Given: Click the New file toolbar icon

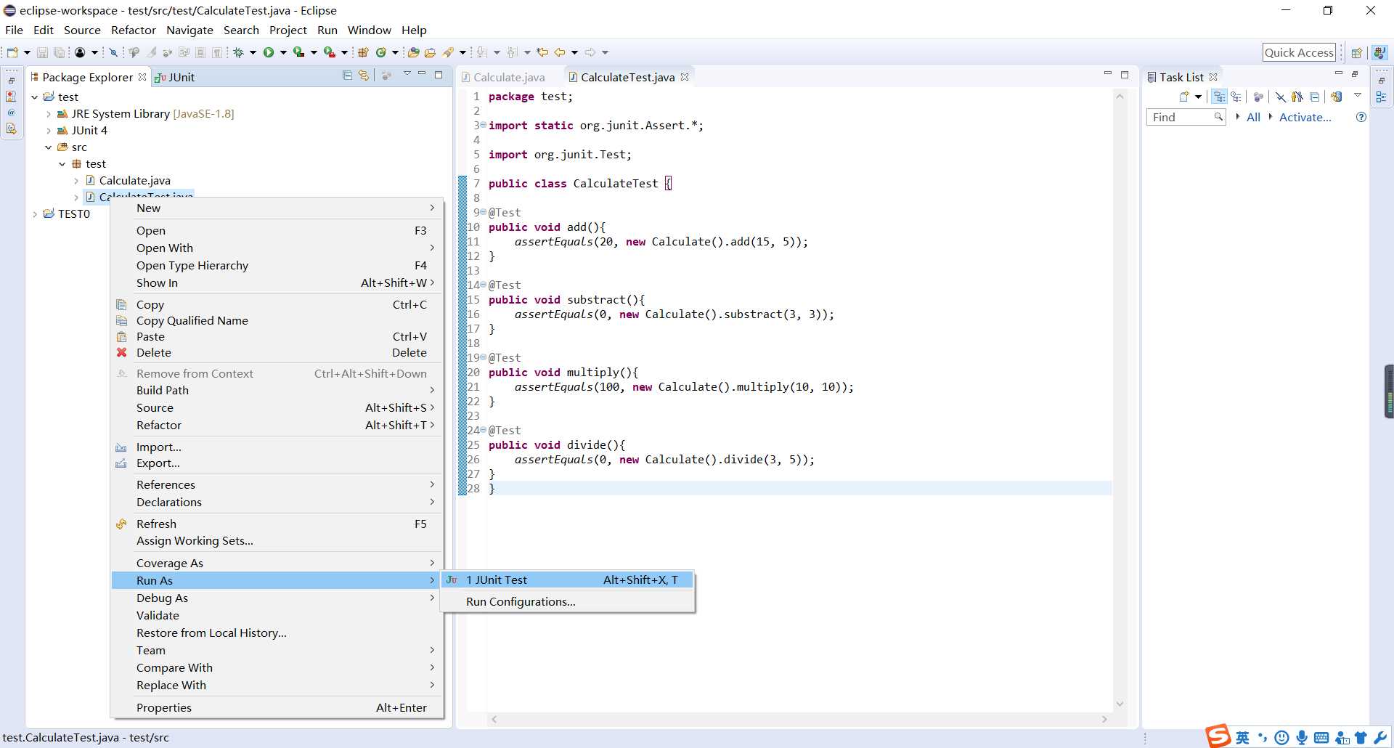Looking at the screenshot, I should tap(12, 52).
